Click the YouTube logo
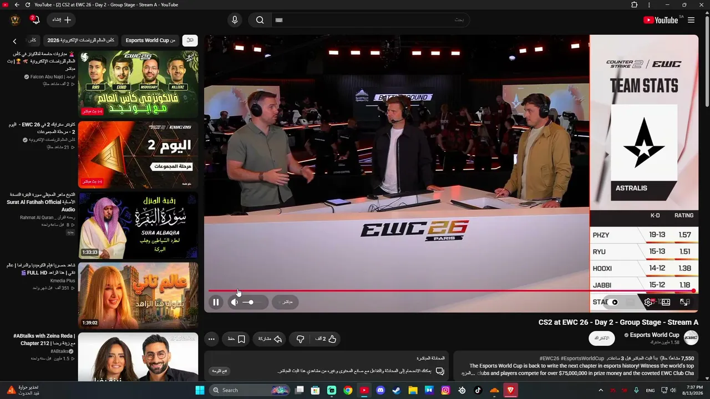Image resolution: width=710 pixels, height=399 pixels. (x=661, y=20)
